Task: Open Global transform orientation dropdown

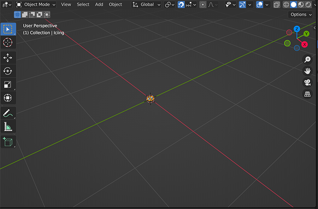Action: 146,5
